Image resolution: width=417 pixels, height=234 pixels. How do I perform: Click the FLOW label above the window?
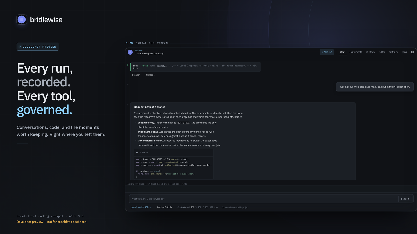[129, 43]
